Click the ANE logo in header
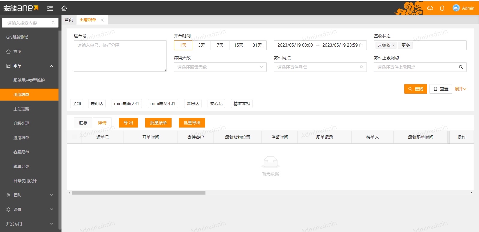The image size is (479, 232). (x=21, y=8)
